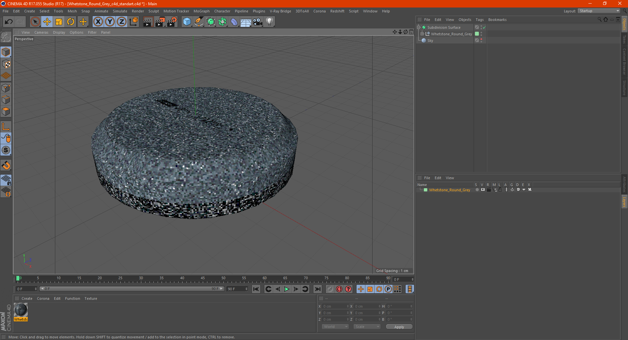Screen dimensions: 628x340
Task: Add a Cube primitive object
Action: tap(187, 22)
